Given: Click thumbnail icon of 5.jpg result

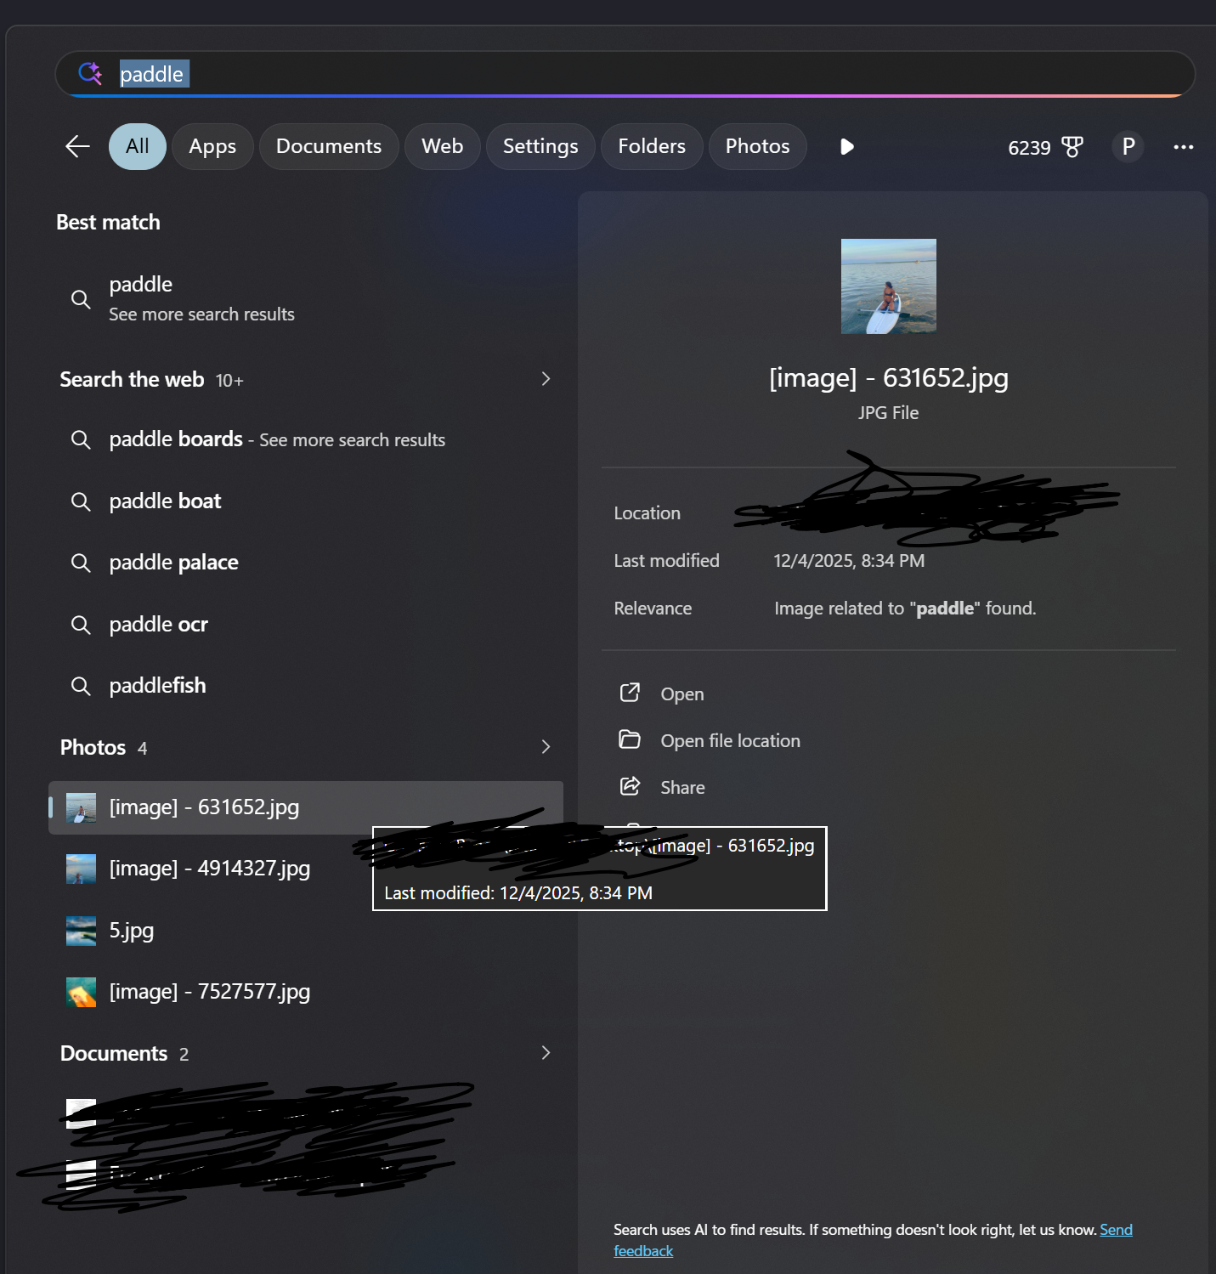Looking at the screenshot, I should tap(81, 931).
